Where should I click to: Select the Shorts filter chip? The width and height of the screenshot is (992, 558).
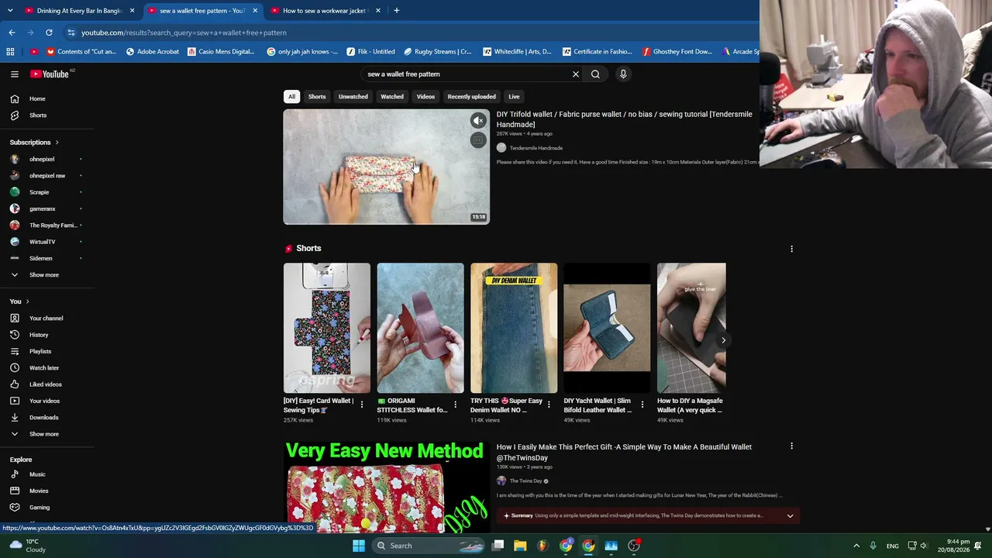317,97
